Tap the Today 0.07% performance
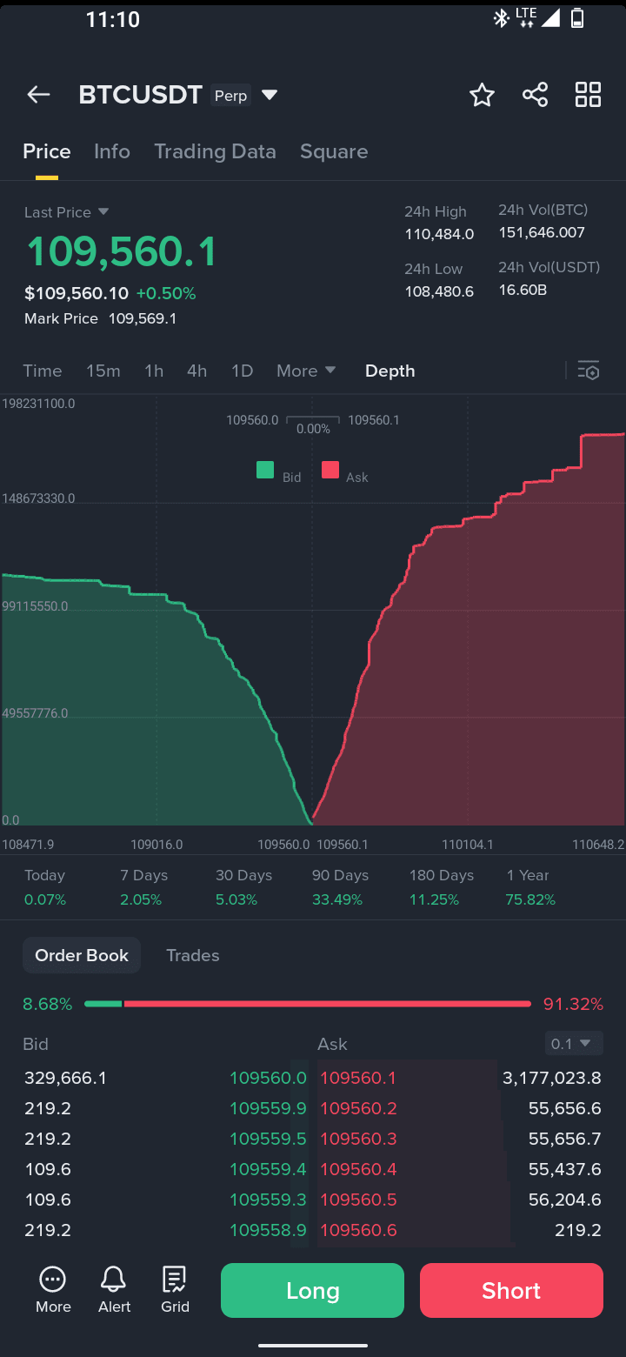This screenshot has height=1357, width=626. (45, 887)
